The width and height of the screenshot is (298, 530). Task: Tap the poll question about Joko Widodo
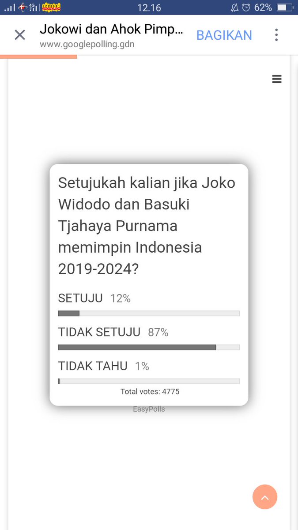pyautogui.click(x=147, y=226)
